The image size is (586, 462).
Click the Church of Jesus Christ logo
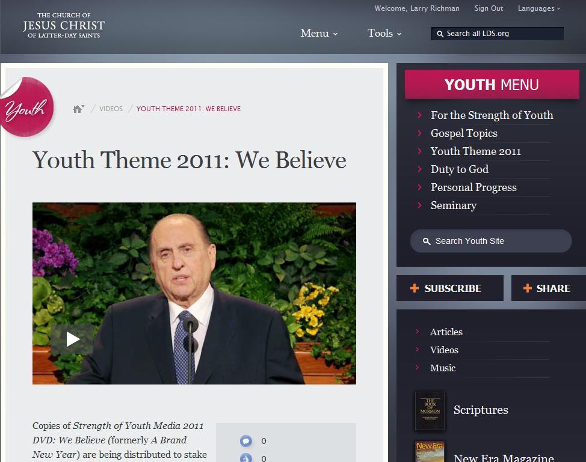[64, 25]
